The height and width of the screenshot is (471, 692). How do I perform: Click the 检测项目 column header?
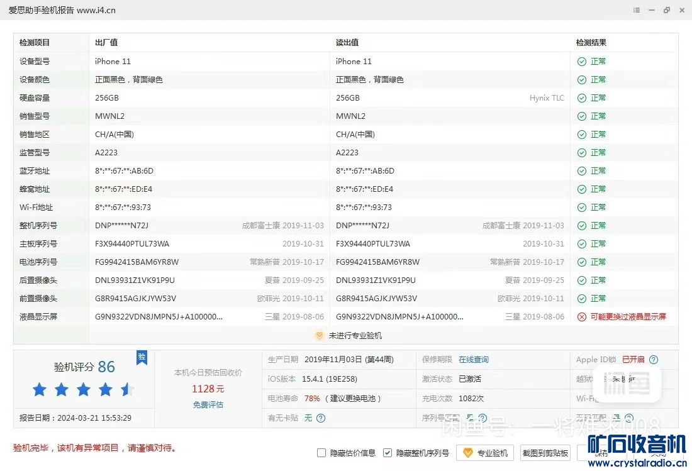(35, 43)
